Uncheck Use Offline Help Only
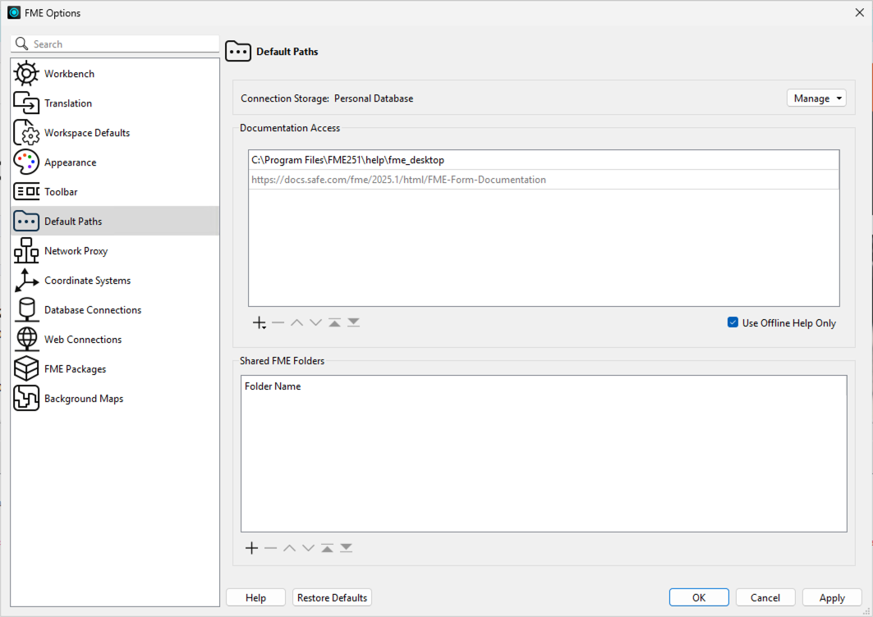Image resolution: width=873 pixels, height=617 pixels. click(x=733, y=322)
